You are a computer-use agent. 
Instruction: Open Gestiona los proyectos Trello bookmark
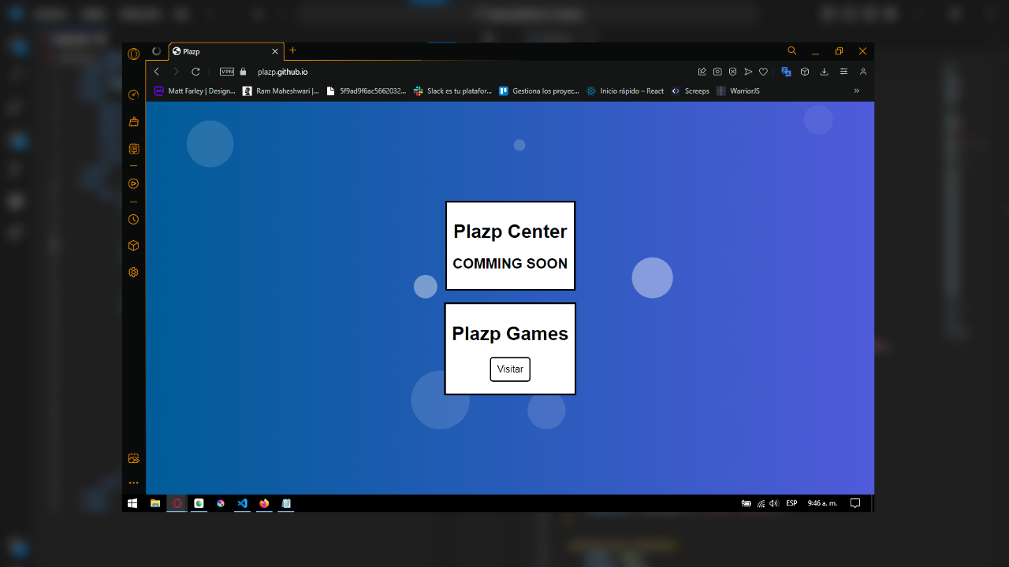539,91
